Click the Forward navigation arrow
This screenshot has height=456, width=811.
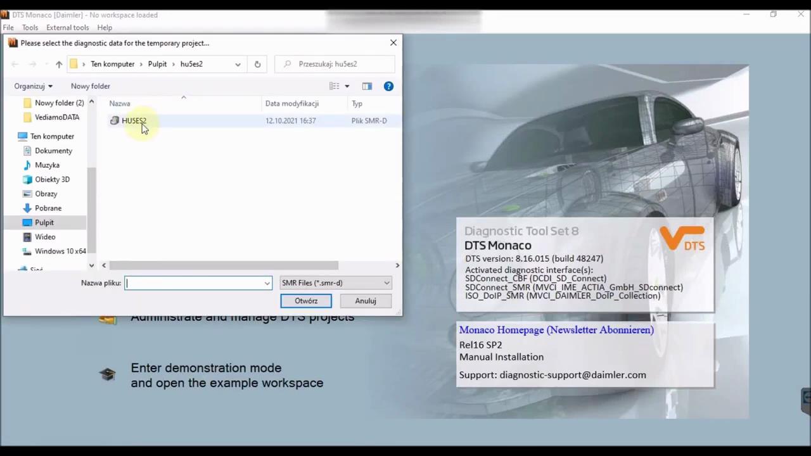[x=33, y=64]
